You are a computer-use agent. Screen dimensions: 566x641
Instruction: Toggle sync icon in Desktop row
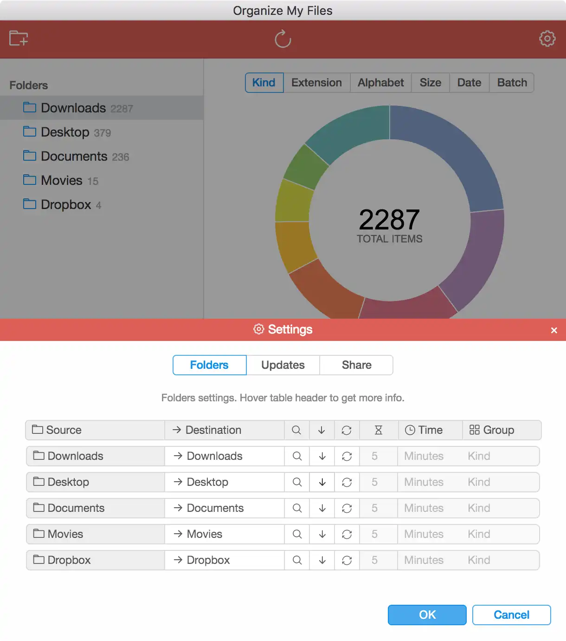point(347,482)
